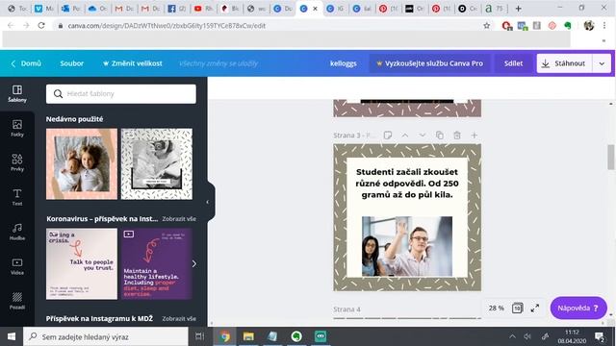
Task: Open the Prvky elements sidebar tab
Action: click(x=17, y=163)
